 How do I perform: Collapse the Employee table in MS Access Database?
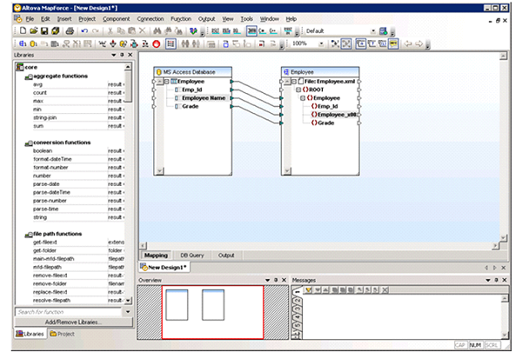point(167,81)
